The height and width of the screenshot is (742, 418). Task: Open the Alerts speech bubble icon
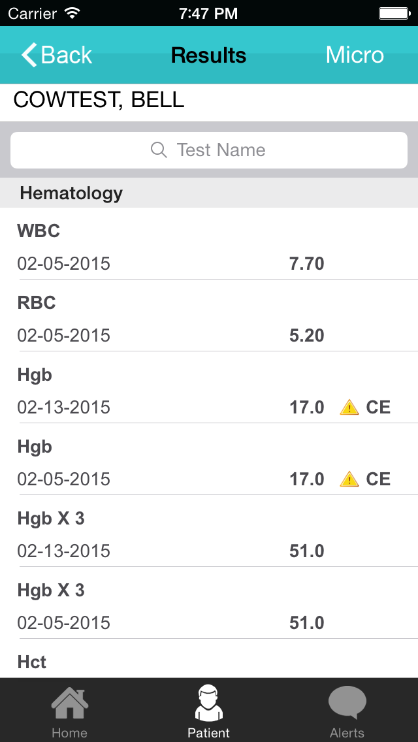347,703
